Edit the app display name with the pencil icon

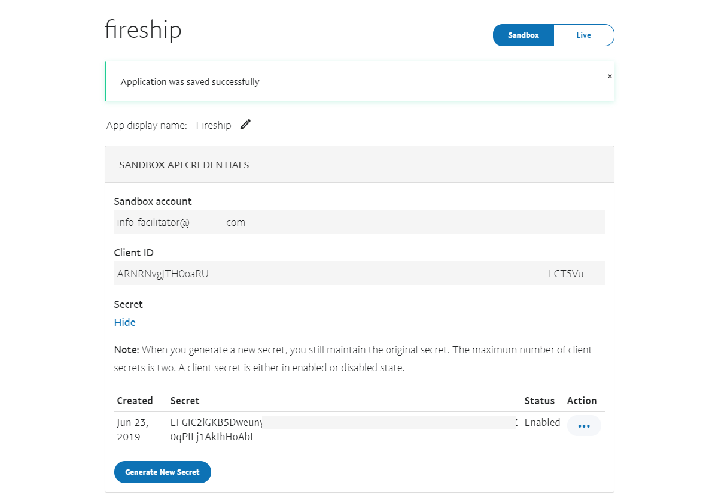point(245,124)
